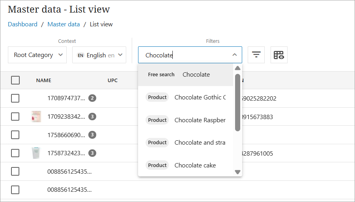This screenshot has width=355, height=202.
Task: Choose Free search Chocolate option
Action: [x=185, y=75]
